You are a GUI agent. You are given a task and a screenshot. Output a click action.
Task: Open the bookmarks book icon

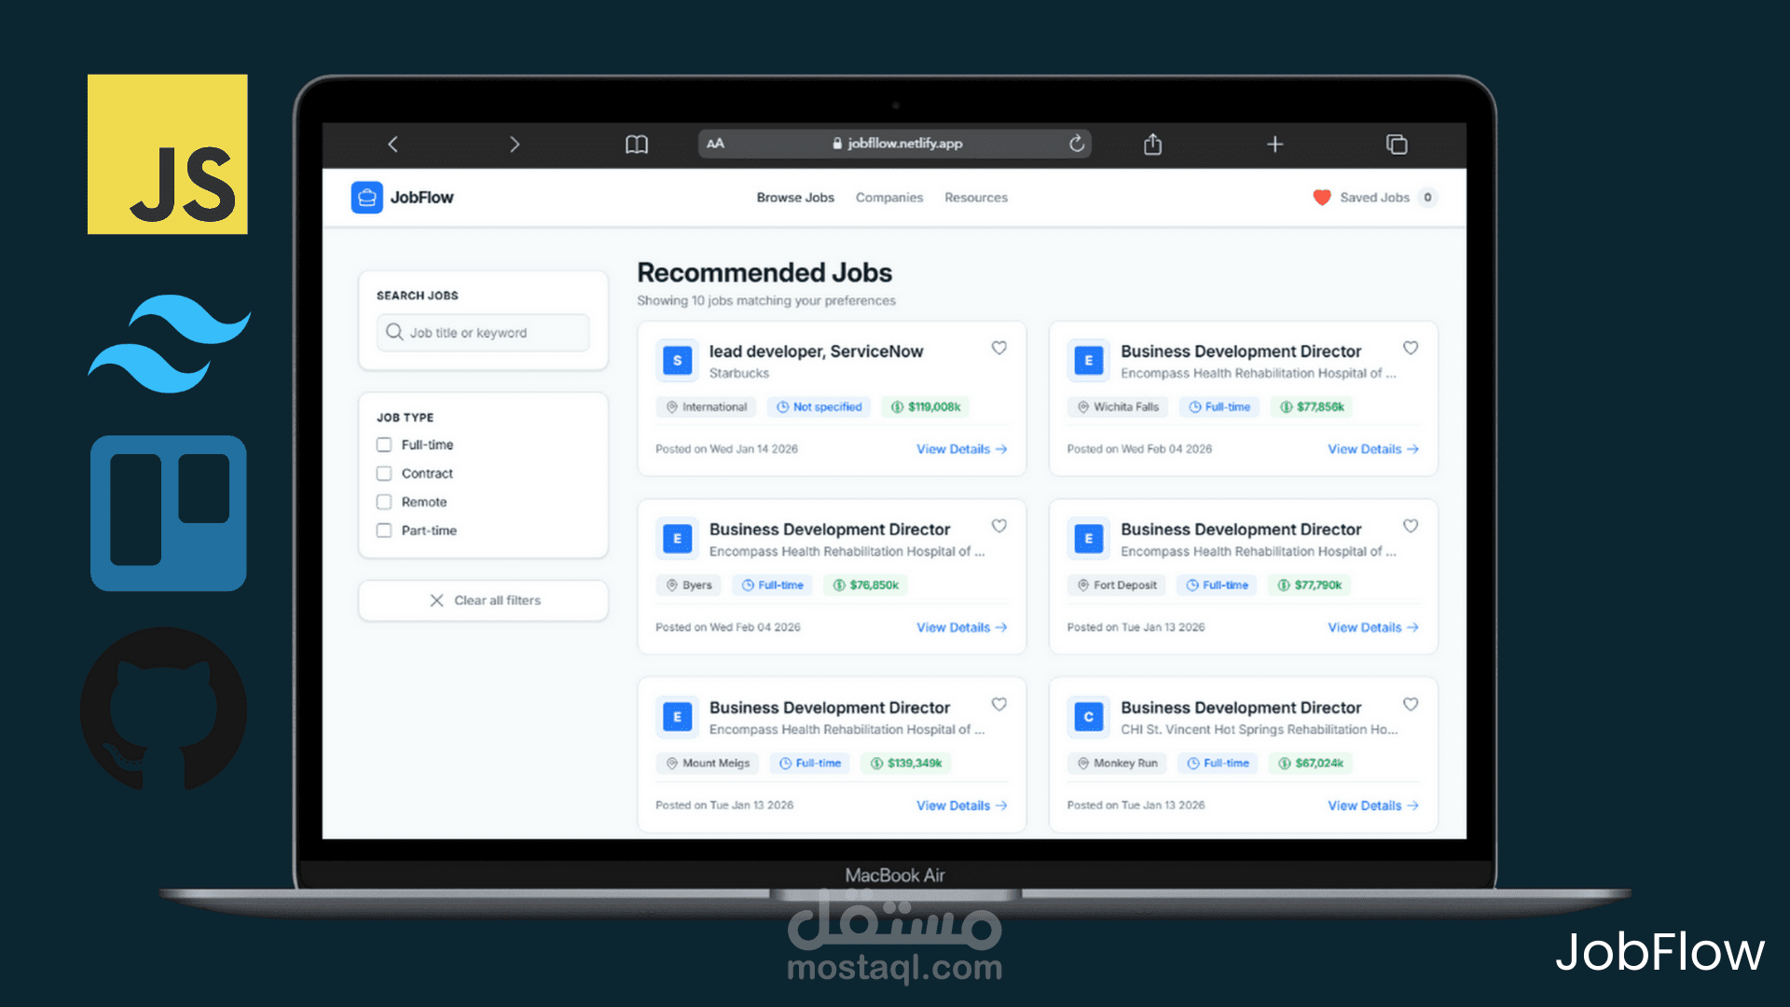pos(637,144)
